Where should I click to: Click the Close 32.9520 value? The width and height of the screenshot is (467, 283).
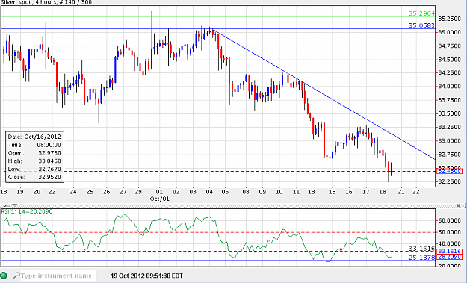(49, 177)
